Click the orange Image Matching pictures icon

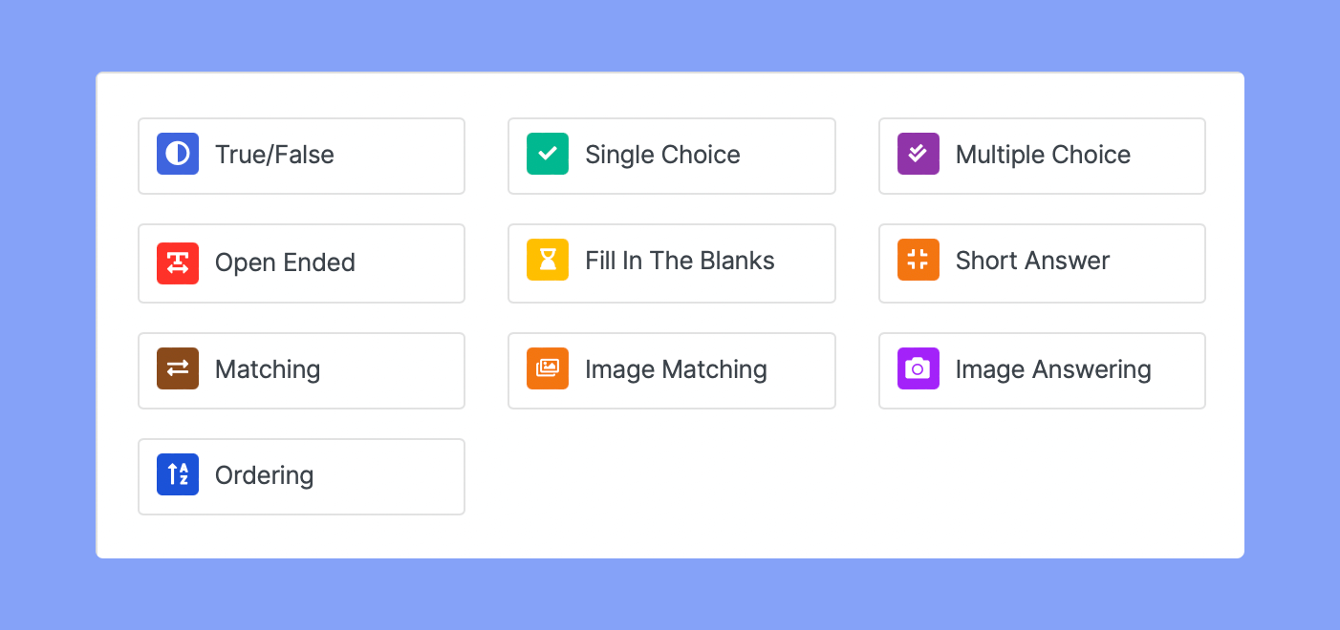(x=548, y=369)
